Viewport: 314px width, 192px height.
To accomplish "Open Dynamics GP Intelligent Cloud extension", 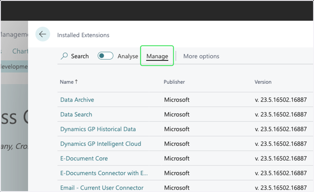I will coord(101,144).
